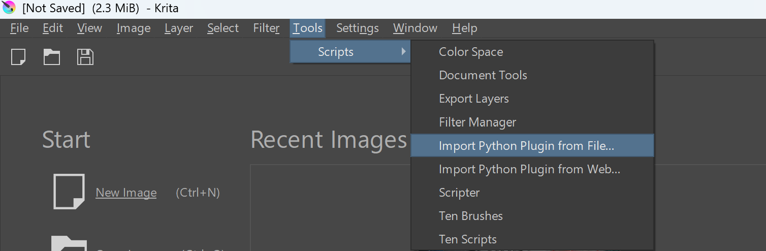Image resolution: width=766 pixels, height=251 pixels.
Task: Choose Color Space from Scripts submenu
Action: pos(471,52)
